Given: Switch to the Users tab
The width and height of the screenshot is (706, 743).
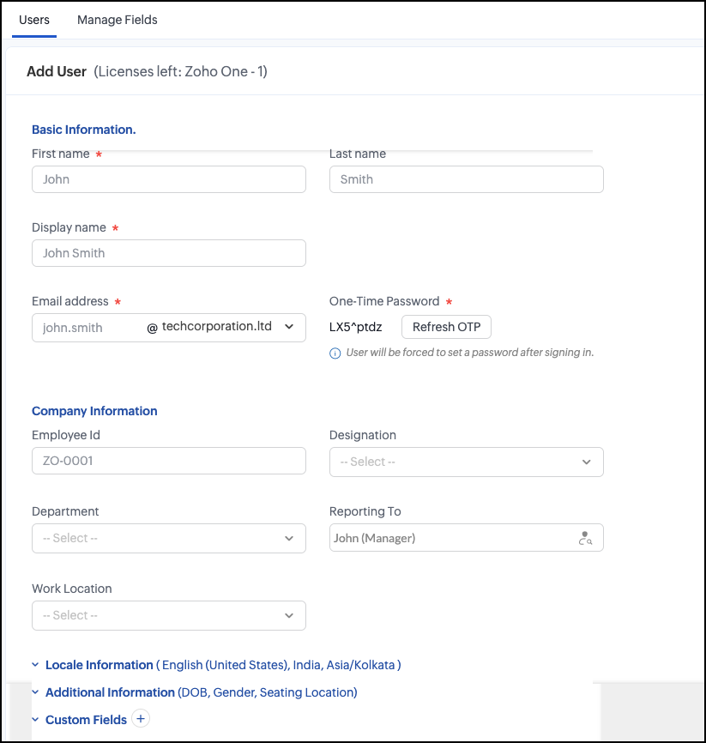Looking at the screenshot, I should 34,20.
